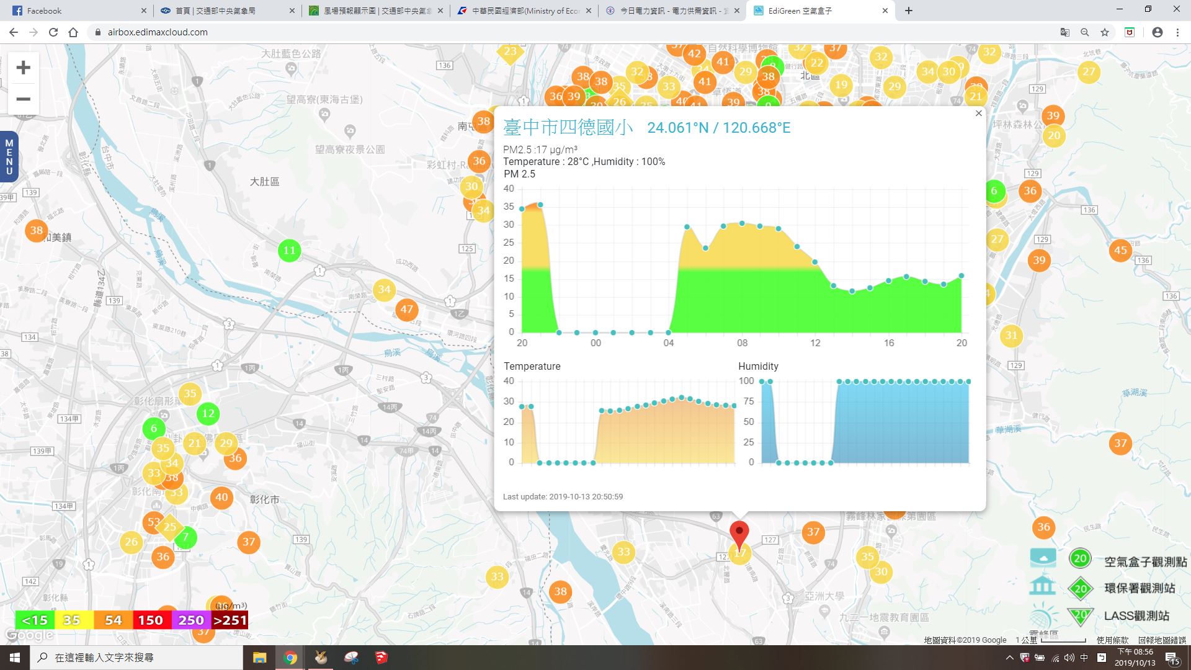Viewport: 1191px width, 670px height.
Task: Switch to 首頁 交通部中央氣象局 tab
Action: pyautogui.click(x=226, y=11)
